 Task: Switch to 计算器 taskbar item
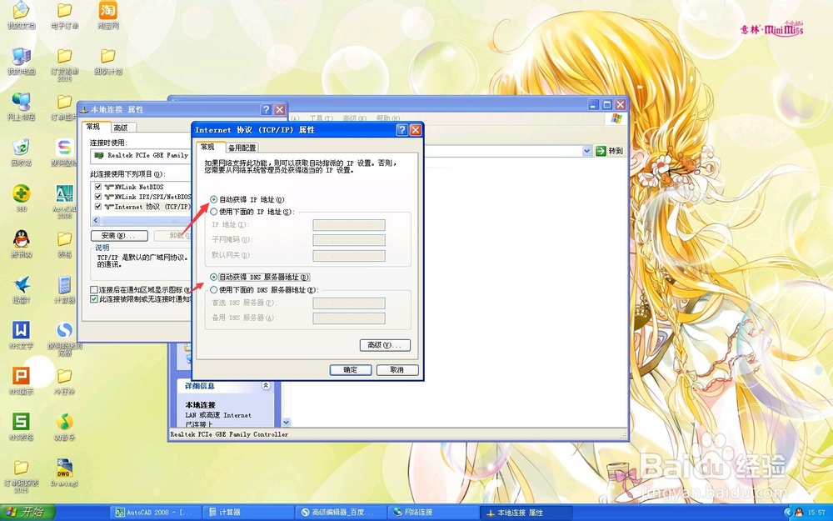[x=247, y=513]
